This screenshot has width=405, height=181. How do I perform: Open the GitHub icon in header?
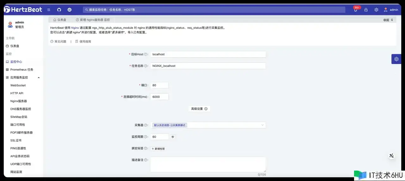tap(59, 10)
